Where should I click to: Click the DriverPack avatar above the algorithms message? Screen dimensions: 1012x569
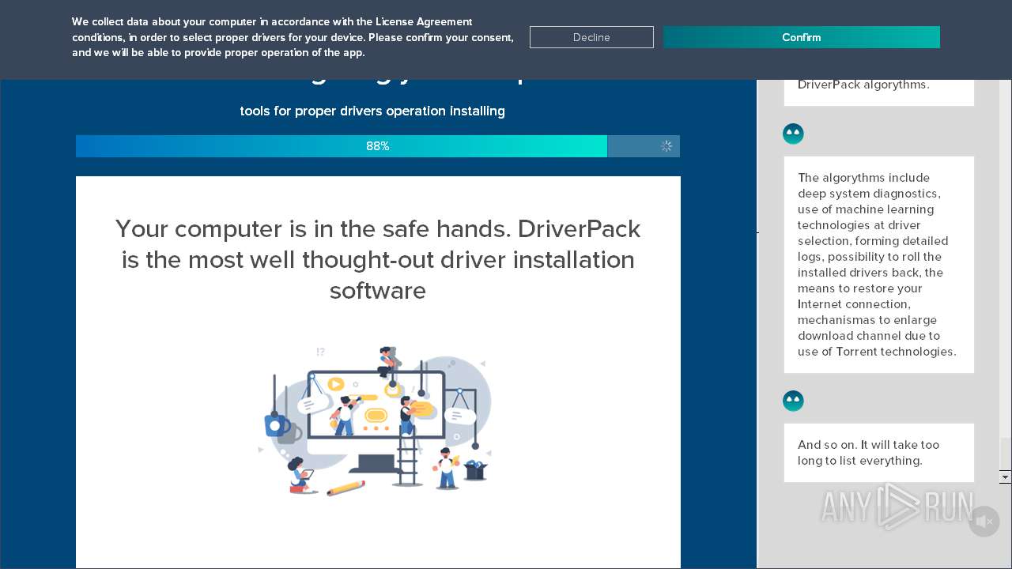[x=793, y=134]
